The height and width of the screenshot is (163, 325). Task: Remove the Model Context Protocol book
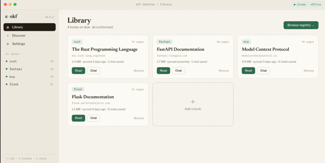click(309, 71)
